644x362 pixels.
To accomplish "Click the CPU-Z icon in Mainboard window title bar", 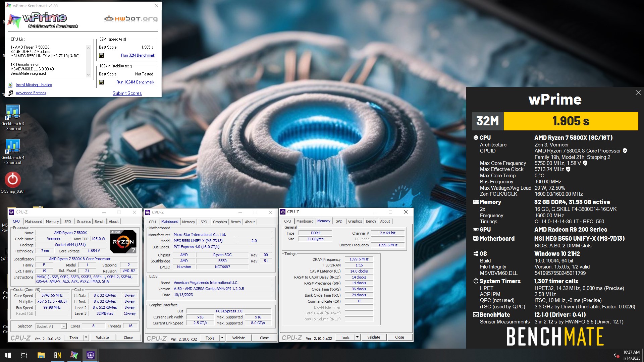I will click(148, 213).
